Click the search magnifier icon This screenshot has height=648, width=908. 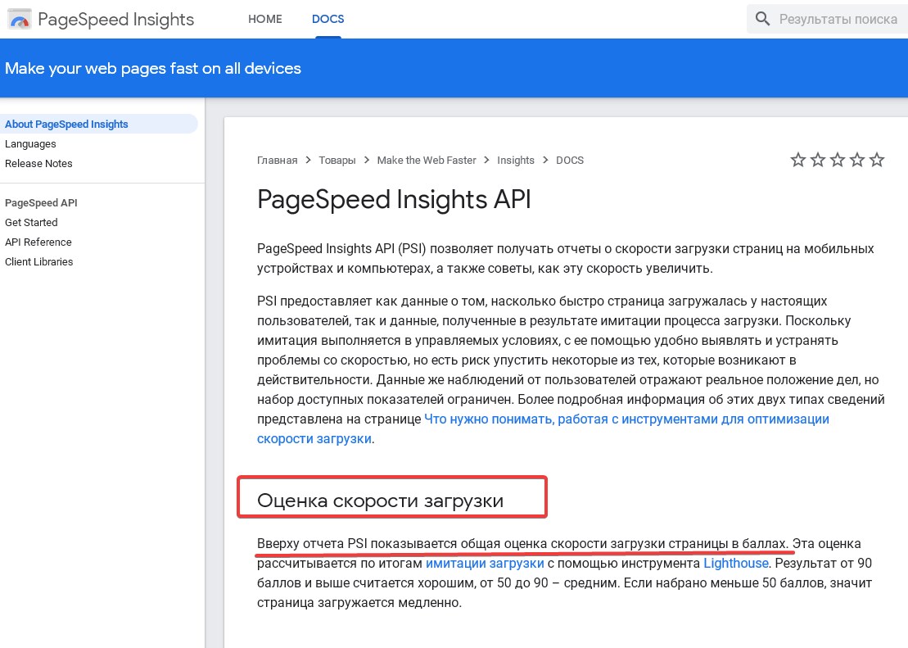[763, 19]
